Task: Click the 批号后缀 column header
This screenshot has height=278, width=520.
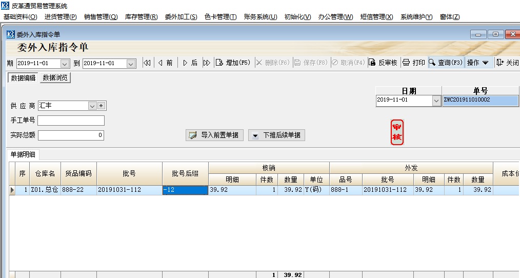Action: [x=185, y=173]
